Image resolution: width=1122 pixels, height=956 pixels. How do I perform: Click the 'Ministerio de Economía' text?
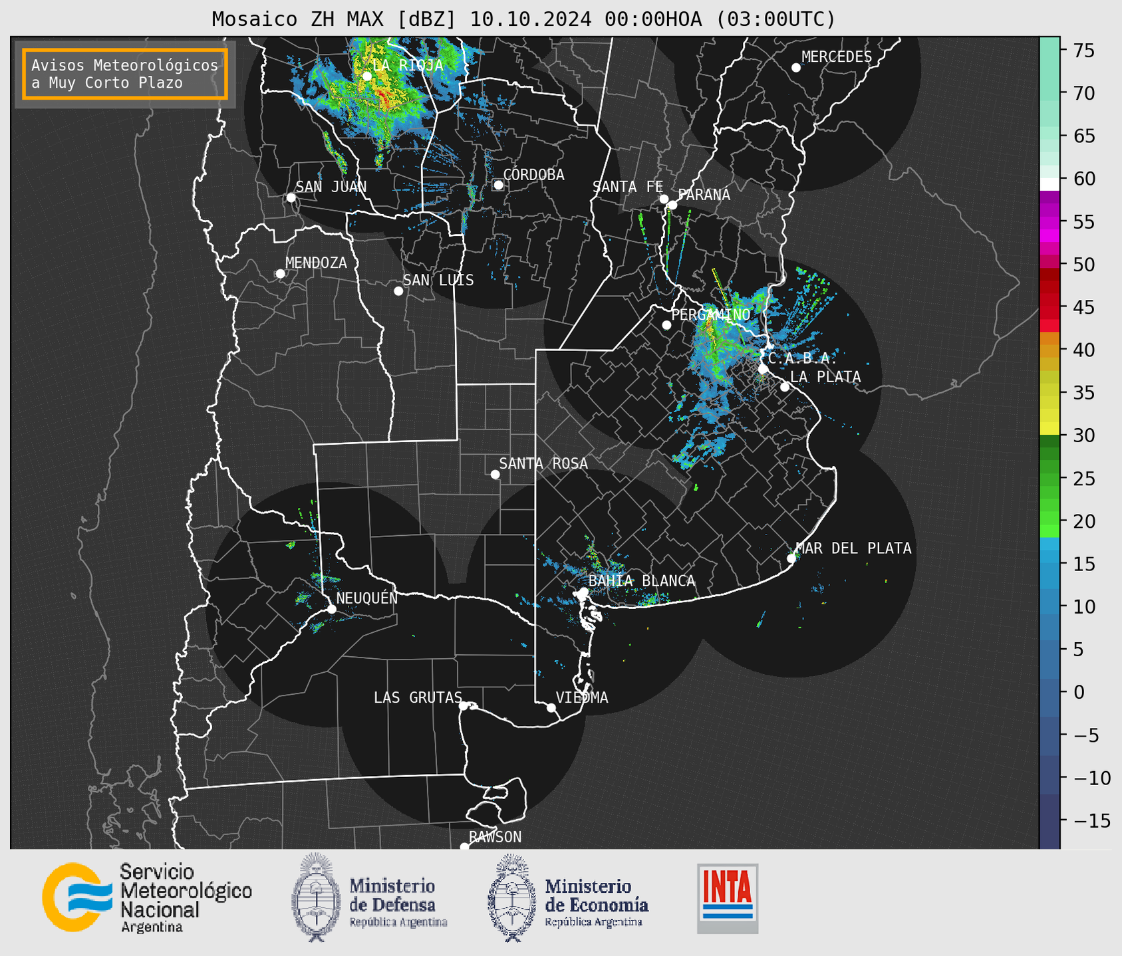point(597,896)
